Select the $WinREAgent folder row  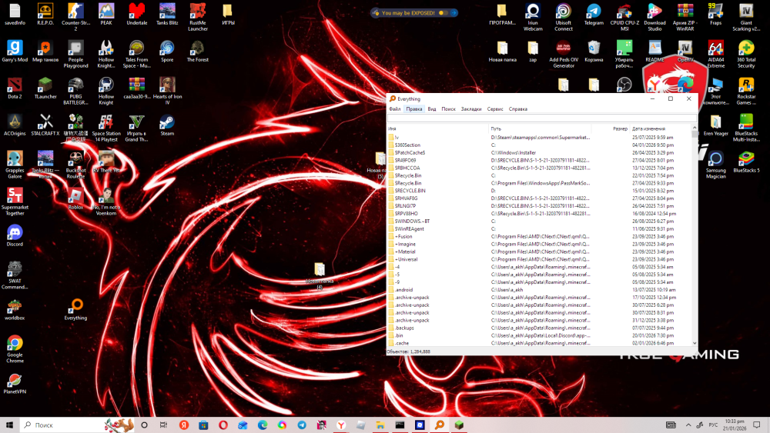[539, 229]
